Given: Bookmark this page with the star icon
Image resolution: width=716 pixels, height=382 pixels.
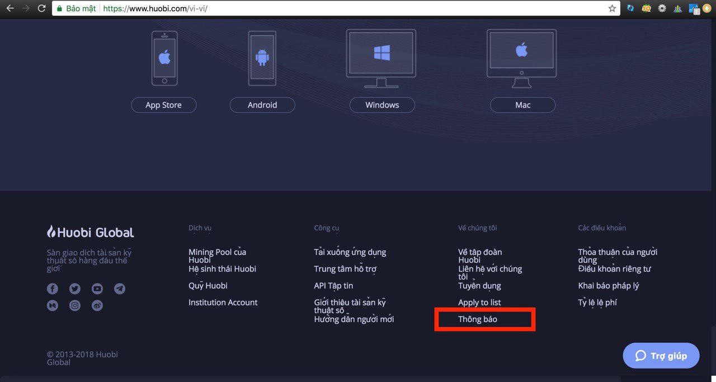Looking at the screenshot, I should [612, 8].
